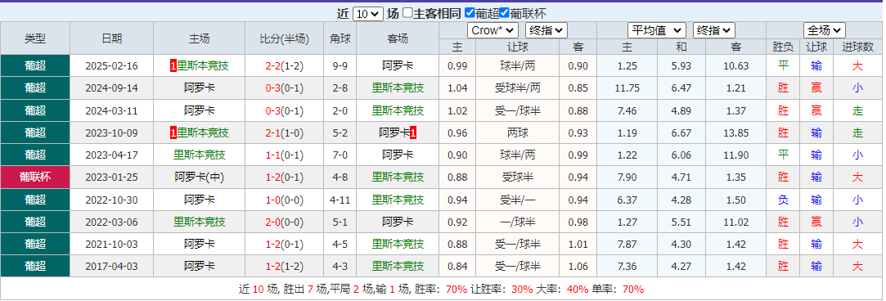Click the 7-0 corner count cell
Screen dimensions: 886x301
tap(340, 155)
